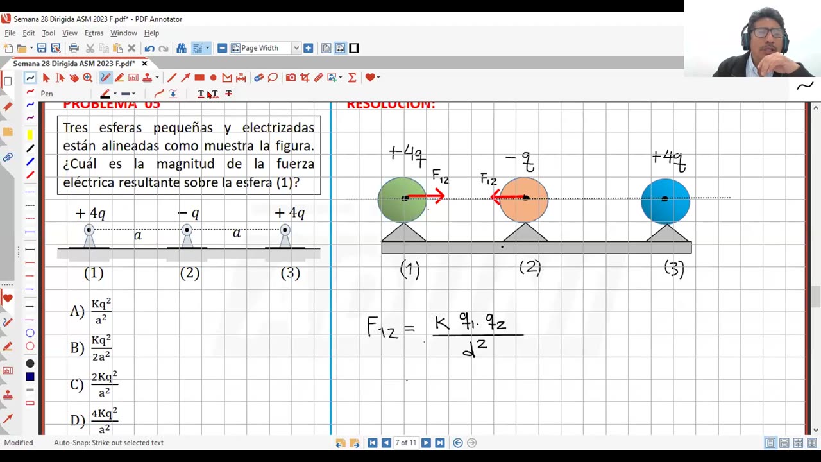Pick the Stamp tool
Image resolution: width=821 pixels, height=462 pixels.
147,78
